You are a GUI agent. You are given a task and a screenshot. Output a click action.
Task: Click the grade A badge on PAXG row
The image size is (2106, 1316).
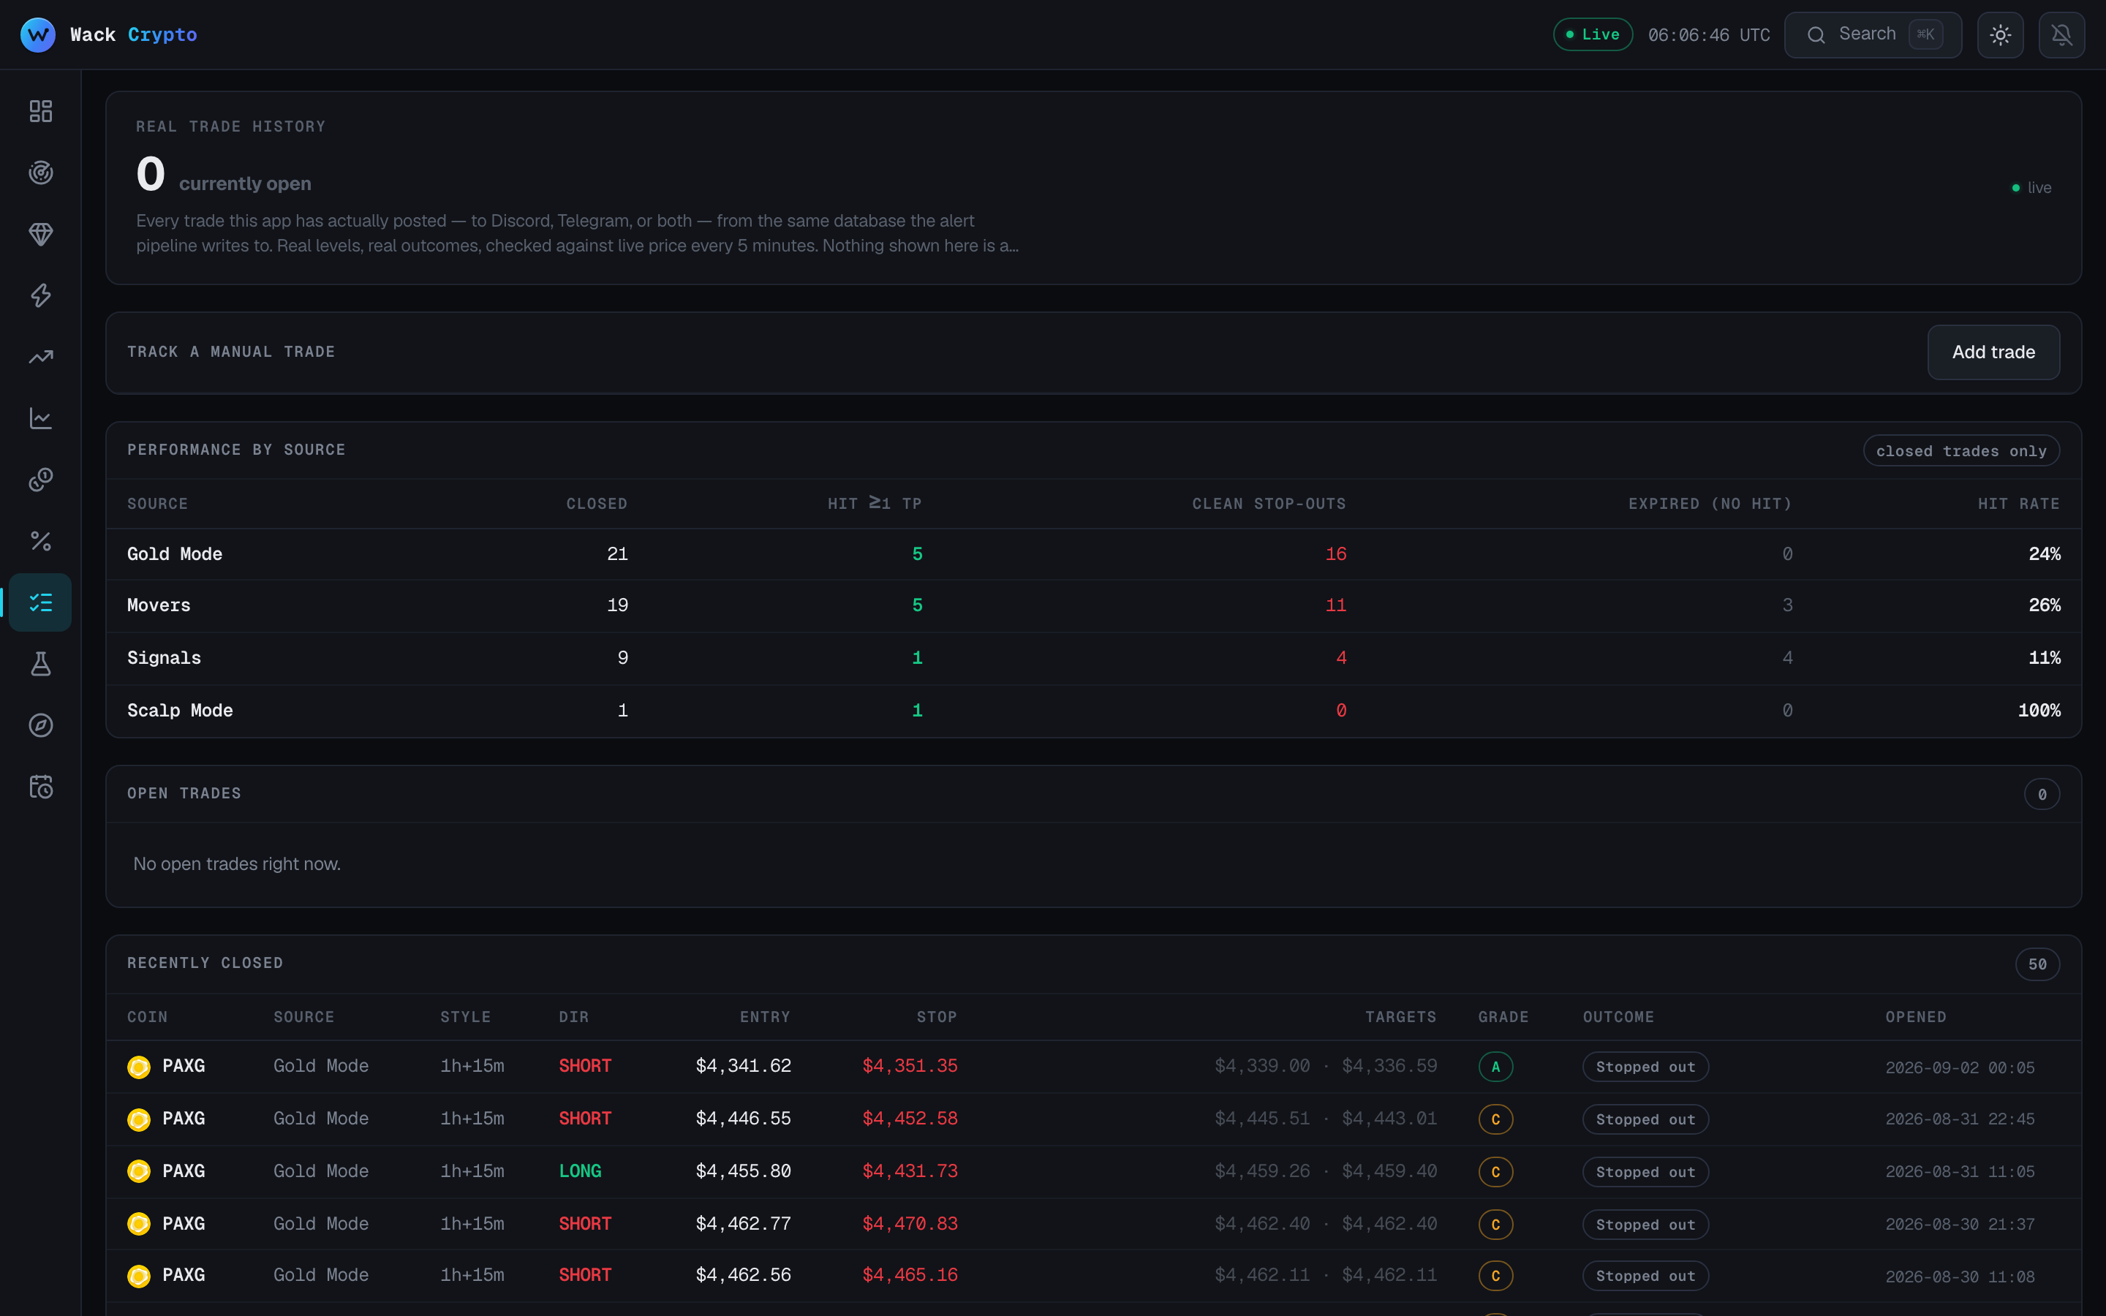1495,1067
